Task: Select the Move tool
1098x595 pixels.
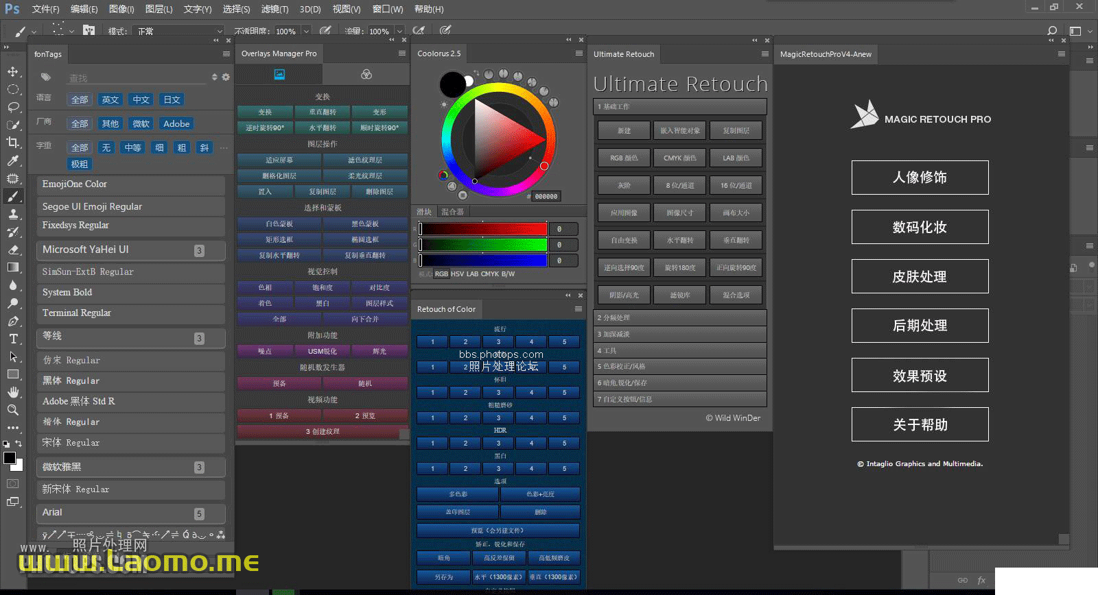Action: pos(12,71)
